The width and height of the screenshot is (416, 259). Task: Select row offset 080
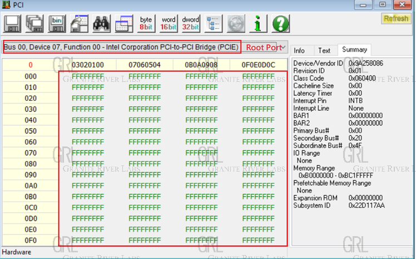(x=31, y=164)
